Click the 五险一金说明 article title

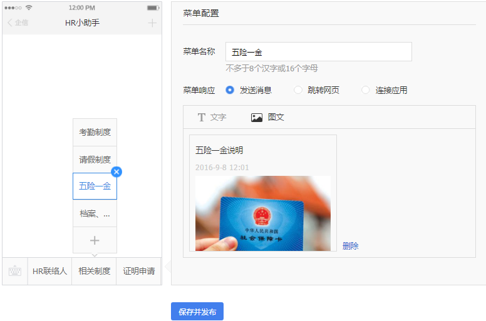click(219, 150)
